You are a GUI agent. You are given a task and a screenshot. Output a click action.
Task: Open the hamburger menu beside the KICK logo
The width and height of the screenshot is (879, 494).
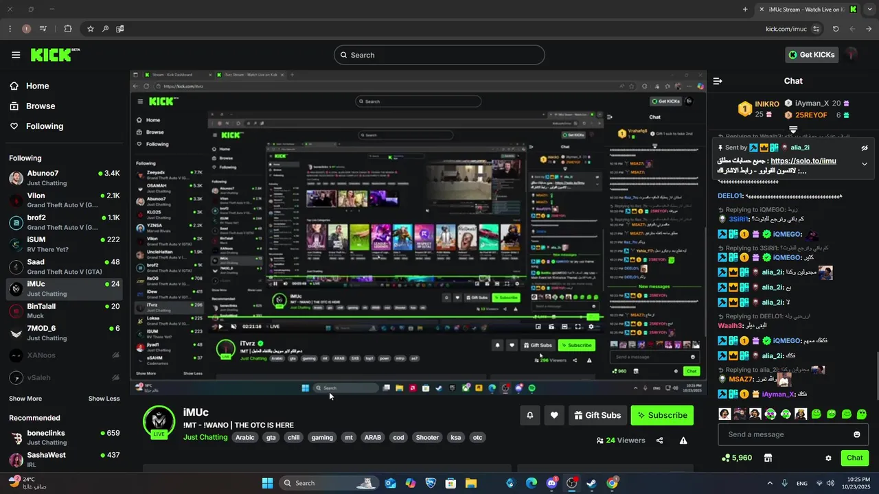pyautogui.click(x=16, y=55)
